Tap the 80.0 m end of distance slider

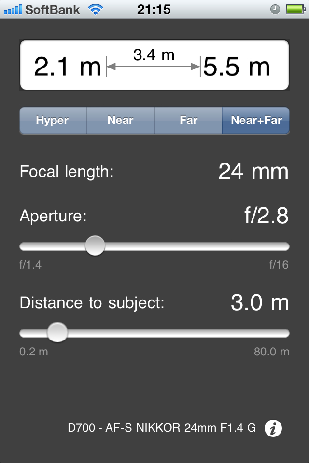pos(271,352)
